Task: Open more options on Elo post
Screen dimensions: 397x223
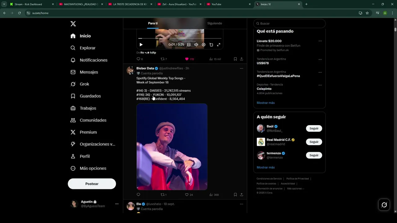Action: coord(242,204)
